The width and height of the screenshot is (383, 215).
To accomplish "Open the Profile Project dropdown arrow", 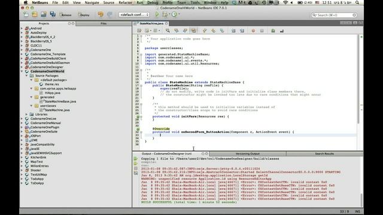I will click(179, 14).
